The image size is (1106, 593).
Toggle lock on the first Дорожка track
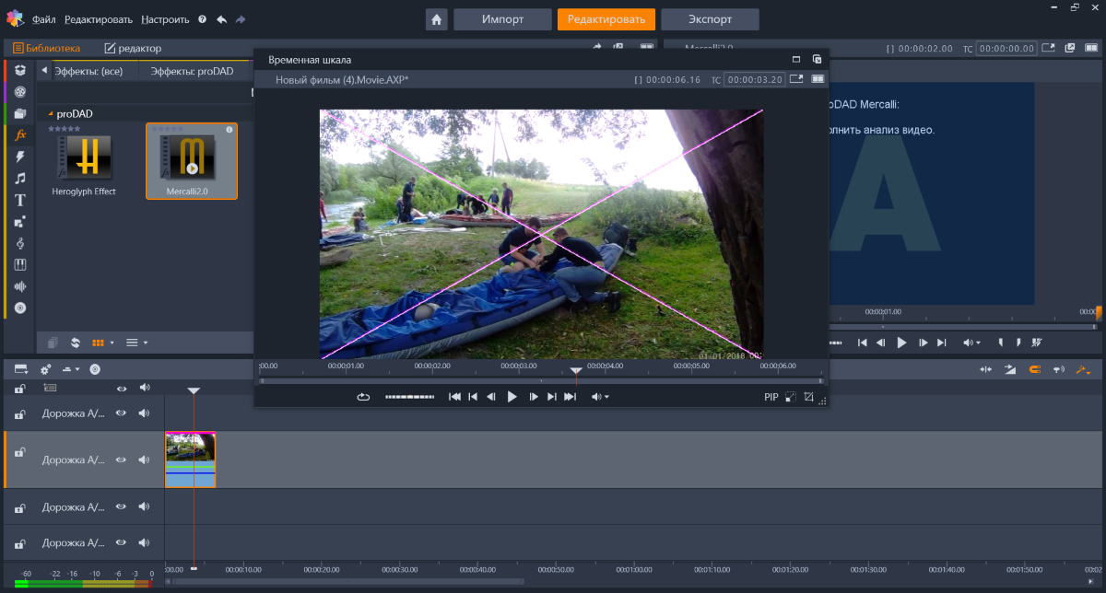pyautogui.click(x=19, y=414)
